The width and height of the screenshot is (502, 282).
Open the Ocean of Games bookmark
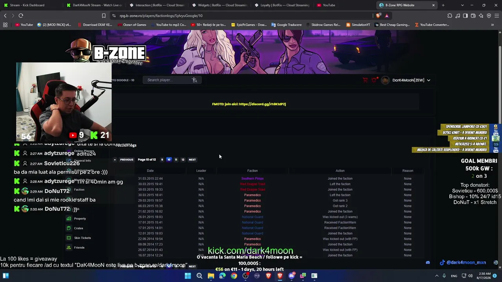[131, 25]
